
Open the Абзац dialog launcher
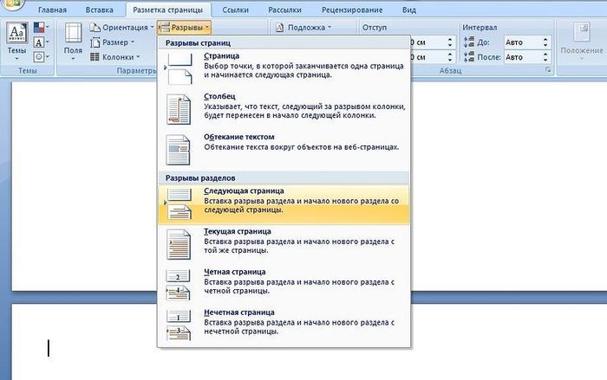click(548, 69)
